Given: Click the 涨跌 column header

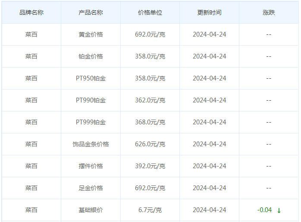Looking at the screenshot, I should coord(269,12).
